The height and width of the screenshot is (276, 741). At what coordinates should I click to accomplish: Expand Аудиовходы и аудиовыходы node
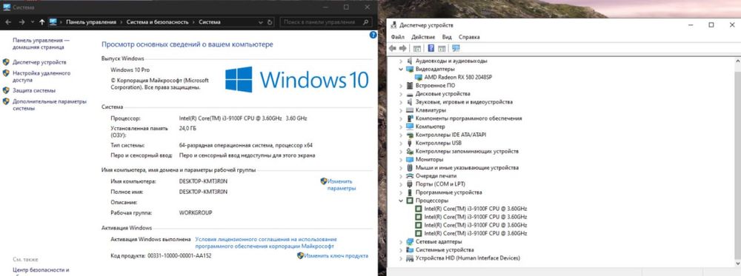401,61
